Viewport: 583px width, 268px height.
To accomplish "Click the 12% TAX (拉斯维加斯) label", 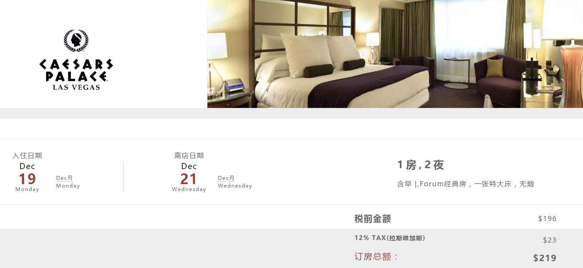I will pos(390,238).
